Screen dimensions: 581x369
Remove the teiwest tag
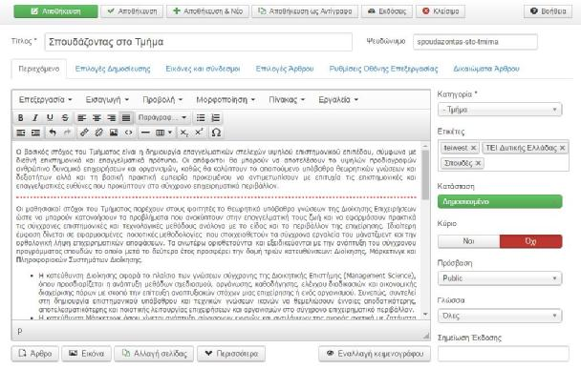click(x=473, y=148)
